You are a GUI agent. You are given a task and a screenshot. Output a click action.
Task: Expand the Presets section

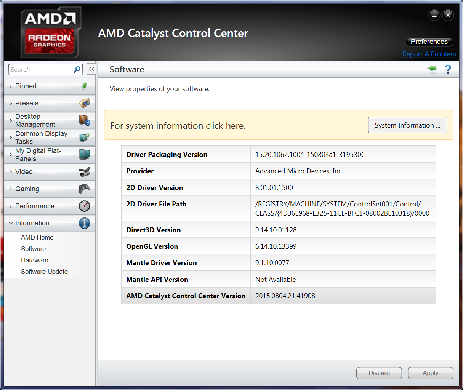point(27,103)
